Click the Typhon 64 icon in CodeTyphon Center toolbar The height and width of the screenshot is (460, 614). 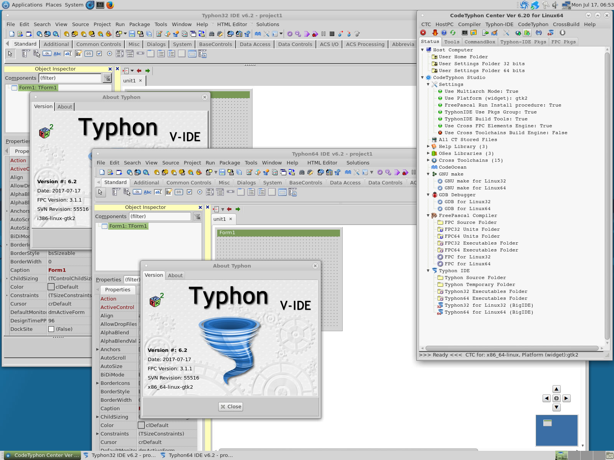[551, 33]
